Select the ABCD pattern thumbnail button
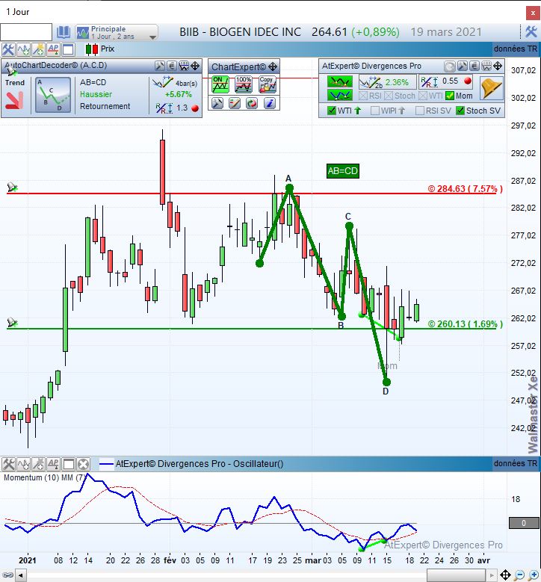541x582 pixels. [53, 95]
